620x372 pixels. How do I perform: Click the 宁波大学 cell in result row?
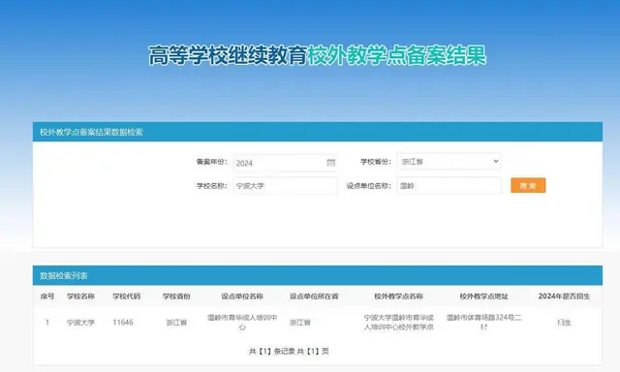80,323
